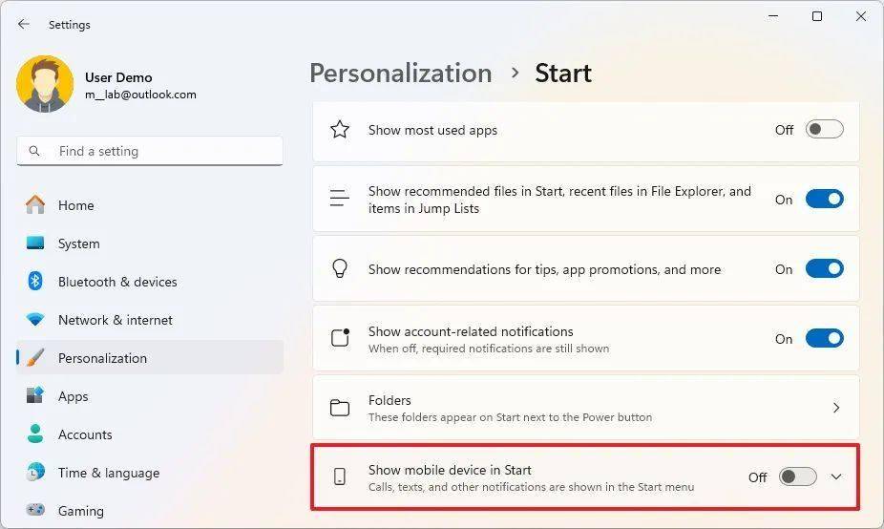Viewport: 884px width, 529px height.
Task: Open the User Demo account profile
Action: 107,85
